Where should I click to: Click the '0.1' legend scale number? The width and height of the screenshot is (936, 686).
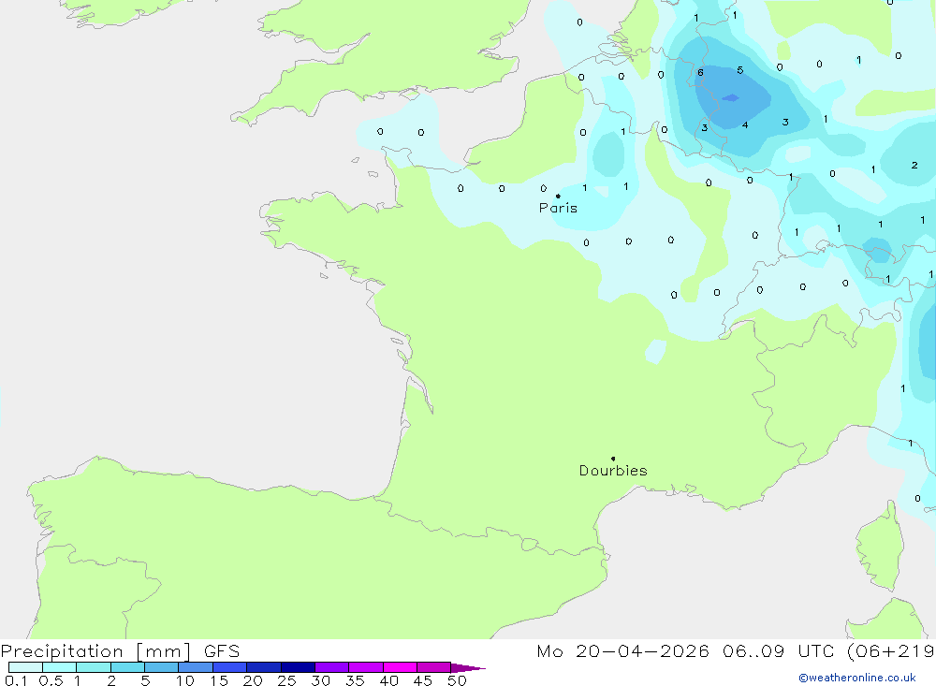point(16,680)
